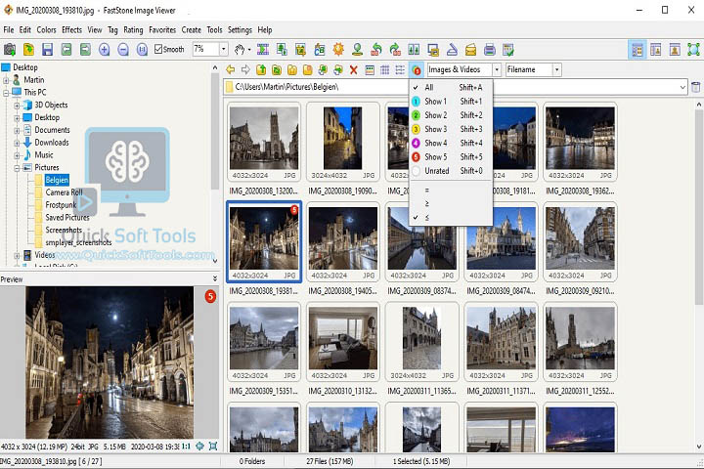The image size is (704, 469).
Task: Open the Favorites menu
Action: (x=162, y=29)
